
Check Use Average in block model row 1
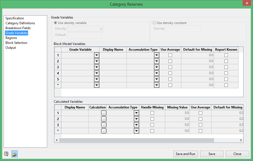point(170,55)
